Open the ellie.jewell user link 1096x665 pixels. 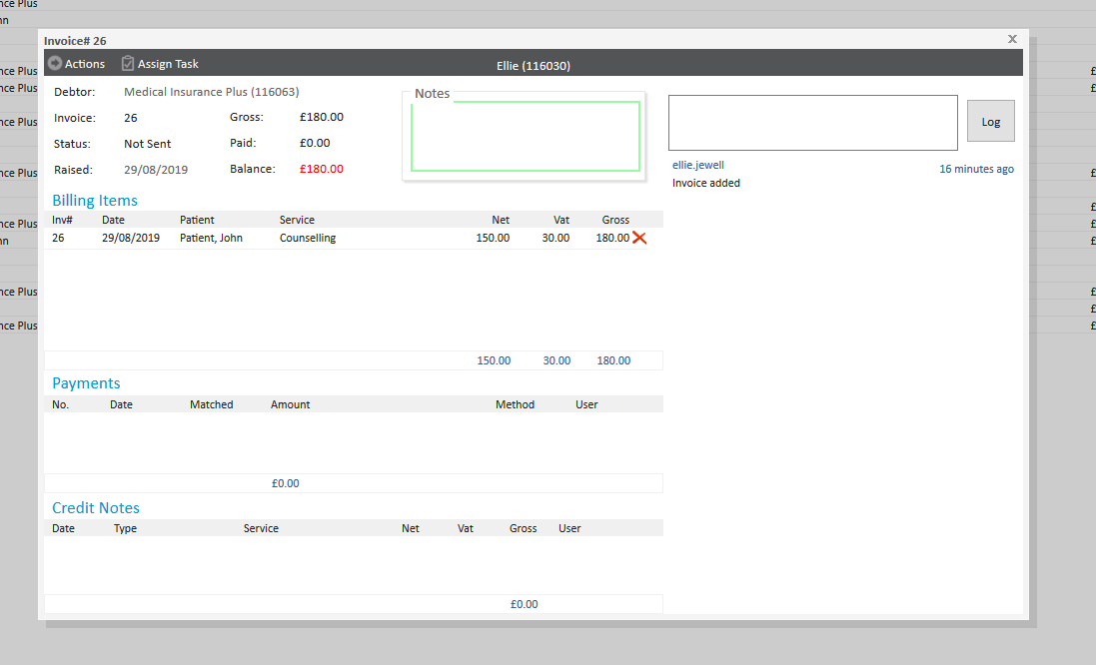(x=697, y=165)
